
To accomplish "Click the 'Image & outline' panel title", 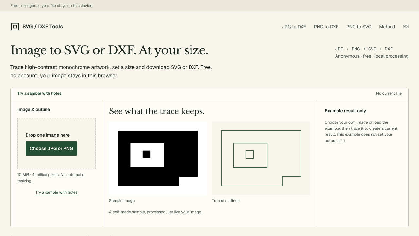I will (34, 109).
